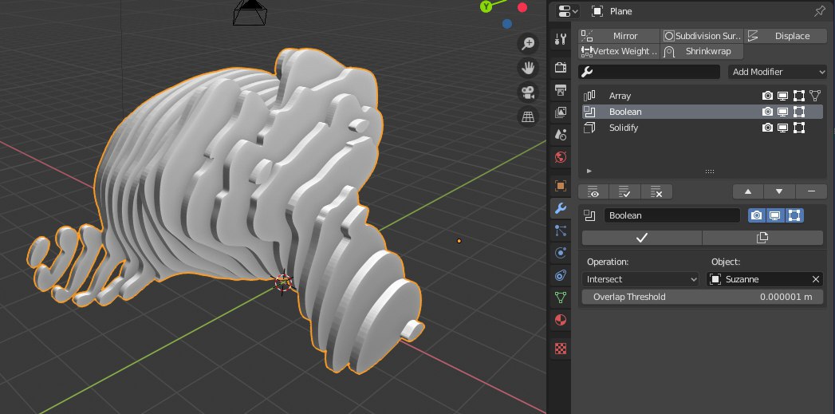835x414 pixels.
Task: Open the Object Data mesh tab
Action: click(x=560, y=298)
